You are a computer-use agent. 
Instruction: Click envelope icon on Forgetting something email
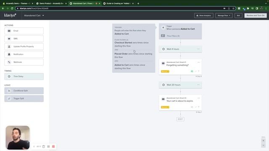tap(163, 63)
